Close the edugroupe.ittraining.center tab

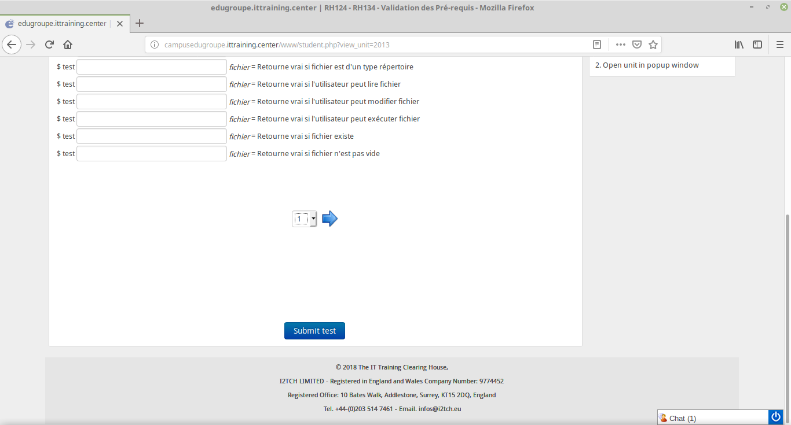coord(120,24)
